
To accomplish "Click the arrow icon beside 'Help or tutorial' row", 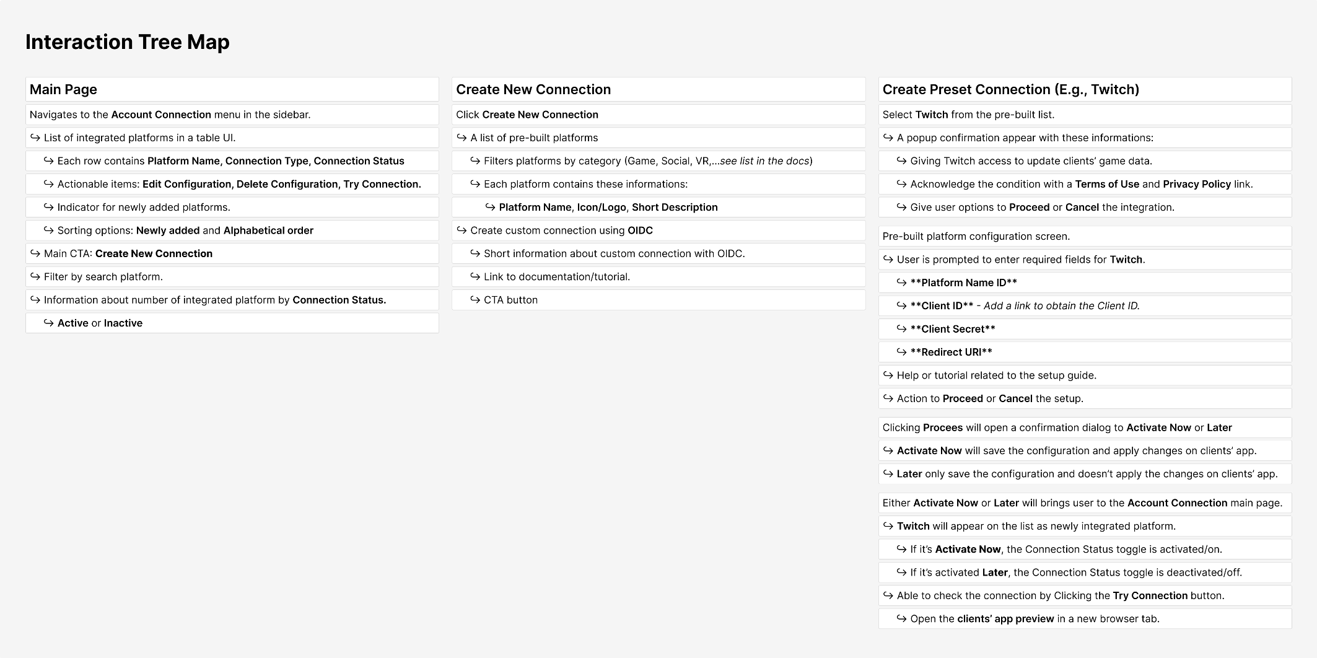I will click(888, 375).
